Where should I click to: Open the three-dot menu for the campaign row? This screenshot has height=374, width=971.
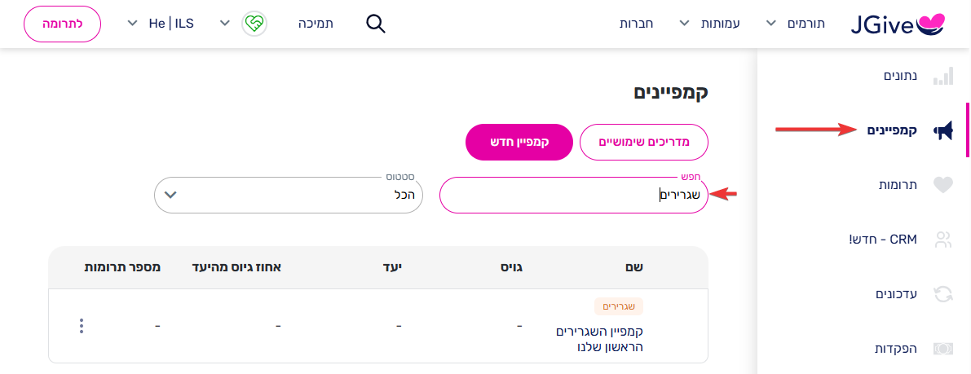82,326
